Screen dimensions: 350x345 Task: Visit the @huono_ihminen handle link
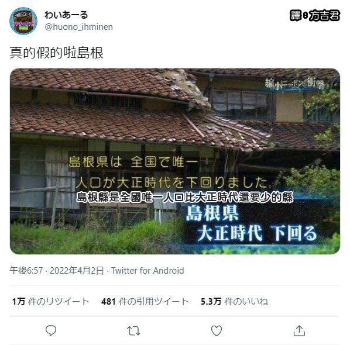point(78,27)
